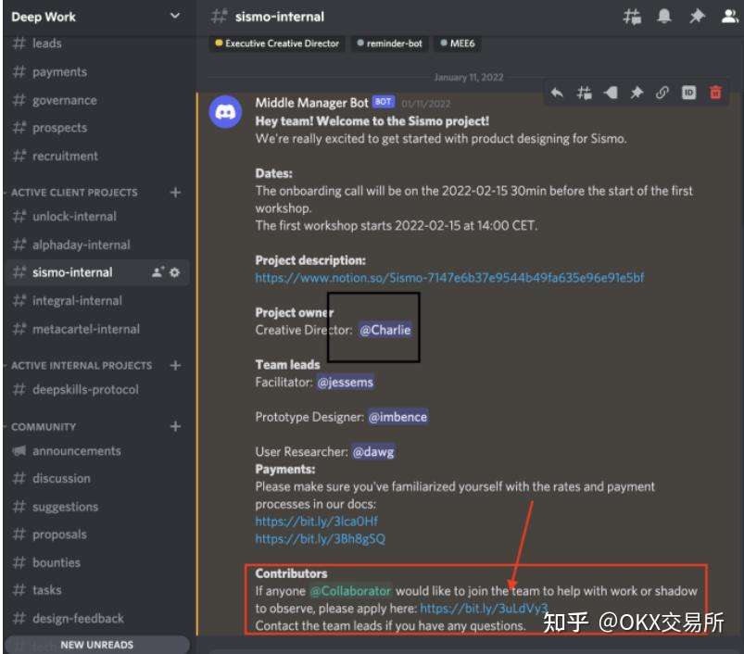Open bit.ly/3lcaOHf payment docs link

(x=317, y=522)
